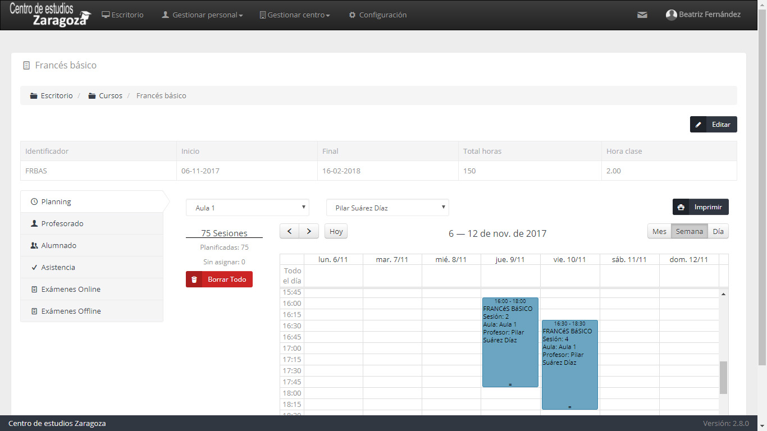Click the lun. 6/11 column header
Viewport: 767px width, 431px height.
[x=333, y=259]
